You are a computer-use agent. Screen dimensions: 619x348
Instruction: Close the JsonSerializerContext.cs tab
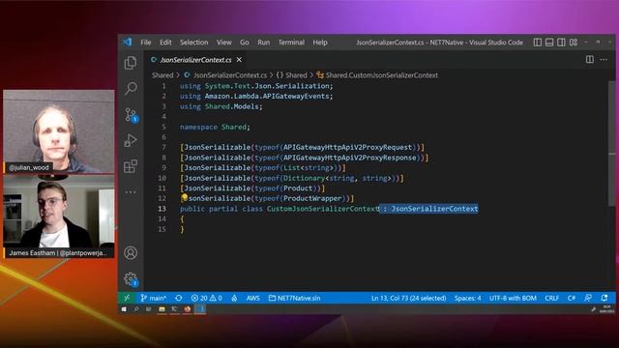(239, 60)
